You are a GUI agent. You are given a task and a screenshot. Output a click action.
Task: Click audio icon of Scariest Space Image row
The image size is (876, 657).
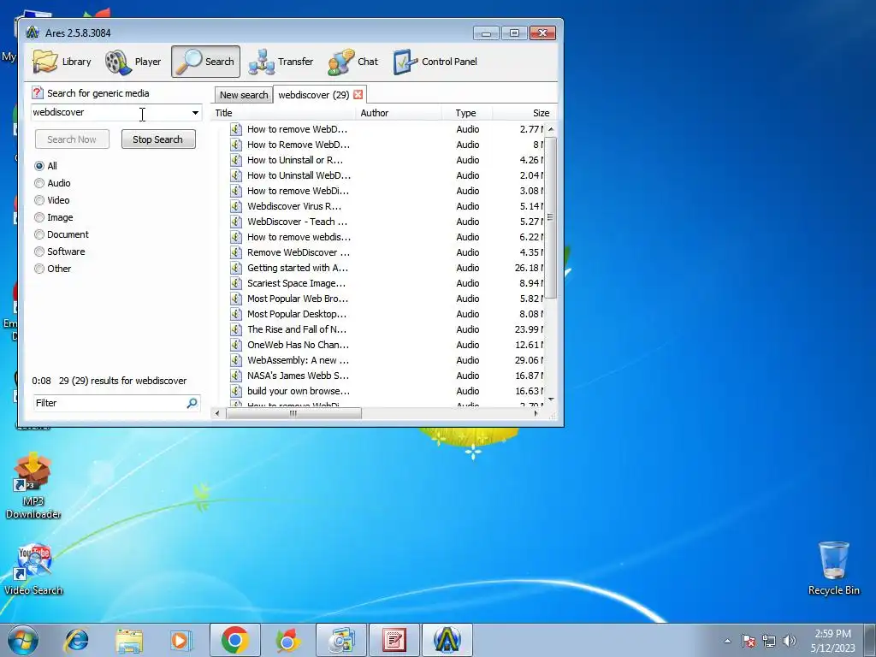[236, 283]
